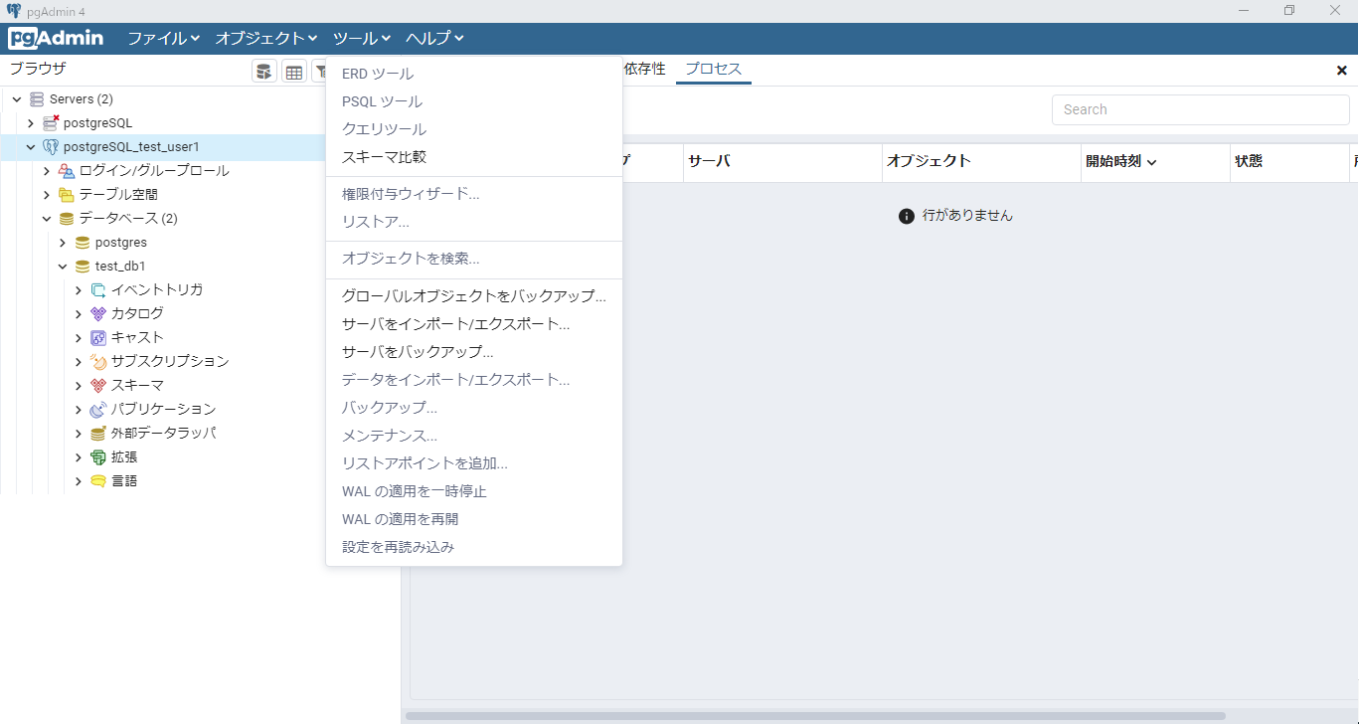Click the キャスト node icon
The width and height of the screenshot is (1359, 724).
[98, 338]
